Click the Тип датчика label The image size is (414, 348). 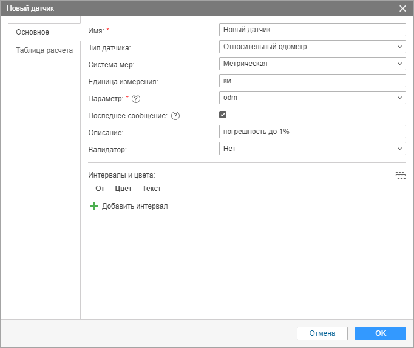(110, 48)
